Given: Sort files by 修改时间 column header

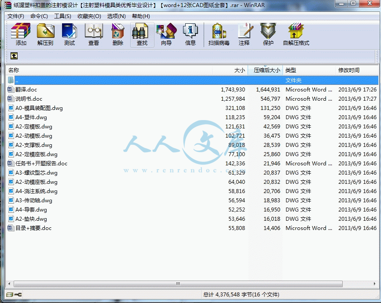Looking at the screenshot, I should point(357,70).
